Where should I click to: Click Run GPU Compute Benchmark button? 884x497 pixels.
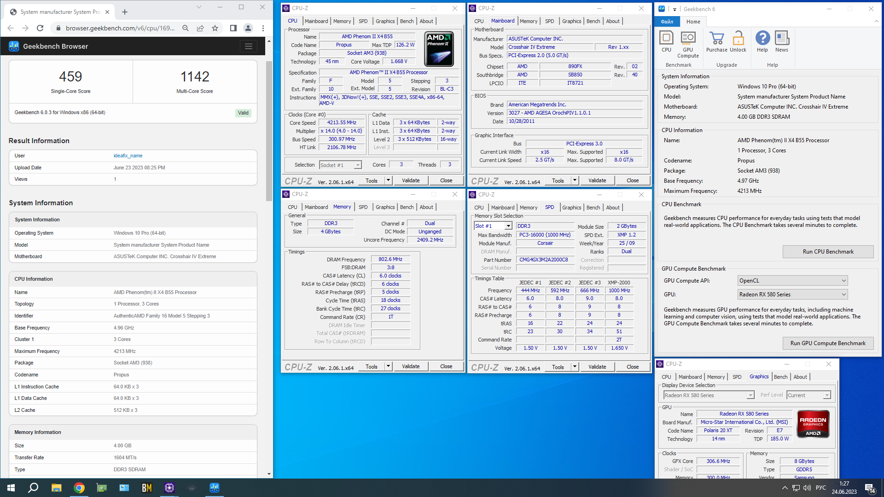[x=828, y=343]
